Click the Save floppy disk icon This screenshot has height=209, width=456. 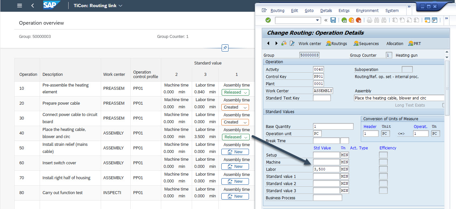[x=333, y=20]
